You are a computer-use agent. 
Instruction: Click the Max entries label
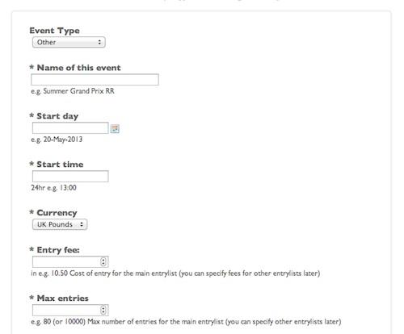(x=63, y=299)
